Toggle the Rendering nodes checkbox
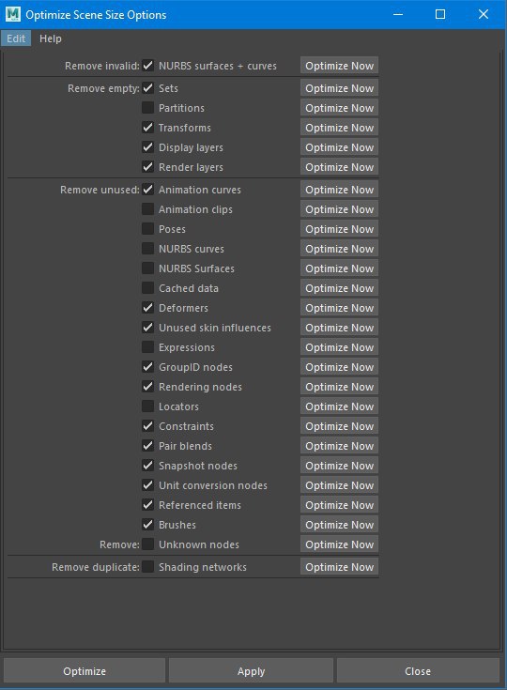 coord(148,387)
